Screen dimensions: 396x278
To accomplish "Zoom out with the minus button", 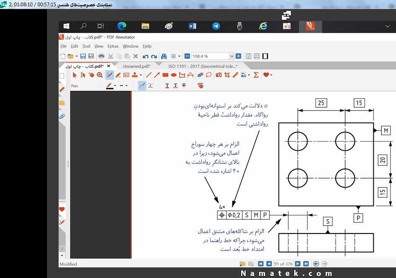I will [187, 56].
